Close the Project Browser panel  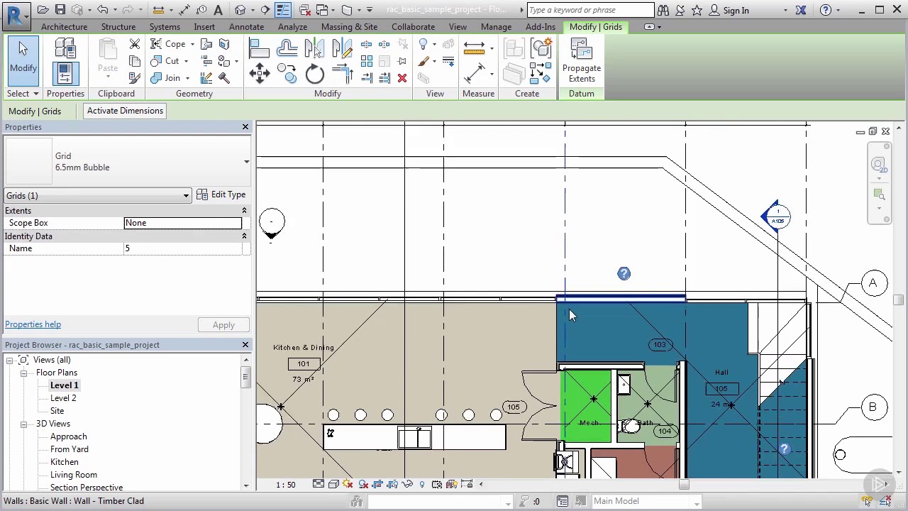[245, 345]
